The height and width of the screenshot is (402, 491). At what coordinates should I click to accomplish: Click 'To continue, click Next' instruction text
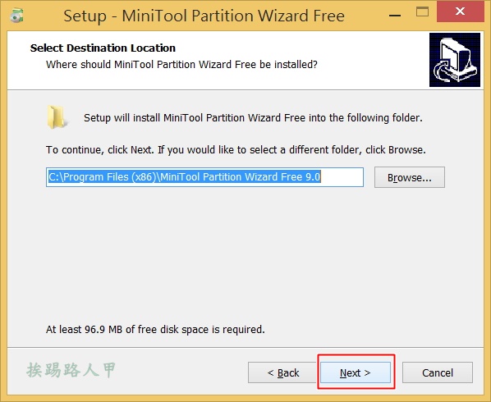(x=236, y=150)
